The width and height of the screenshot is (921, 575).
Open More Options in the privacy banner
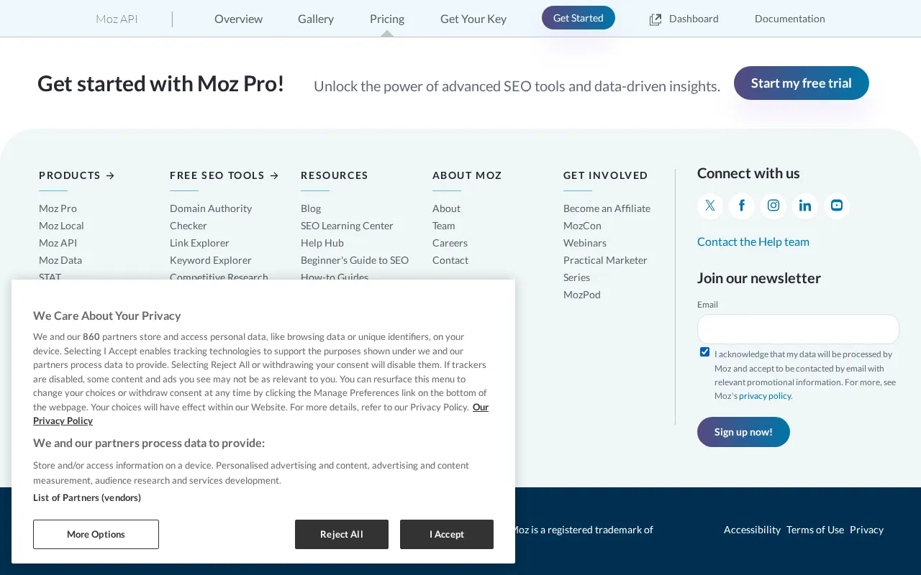[x=96, y=534]
